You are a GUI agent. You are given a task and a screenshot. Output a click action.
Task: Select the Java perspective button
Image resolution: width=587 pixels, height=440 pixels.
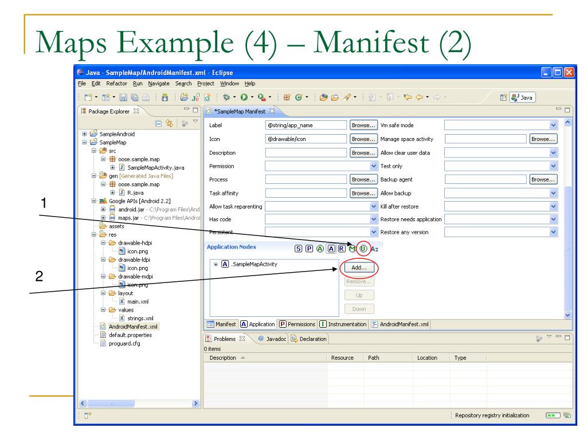click(523, 97)
